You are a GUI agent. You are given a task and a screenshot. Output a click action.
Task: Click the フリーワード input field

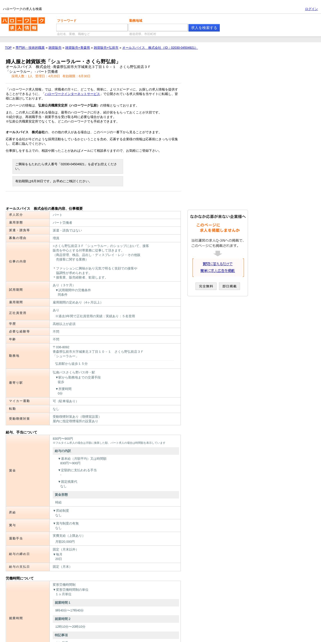point(92,27)
